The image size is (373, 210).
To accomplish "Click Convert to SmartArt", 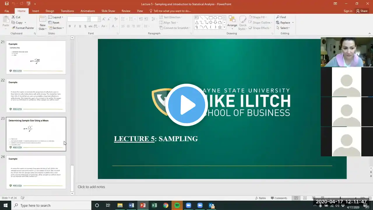I will (x=175, y=28).
